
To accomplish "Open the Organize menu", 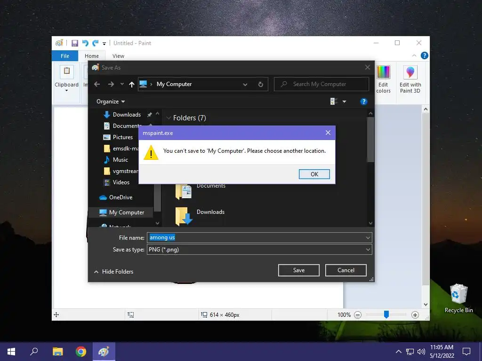I will coord(111,102).
